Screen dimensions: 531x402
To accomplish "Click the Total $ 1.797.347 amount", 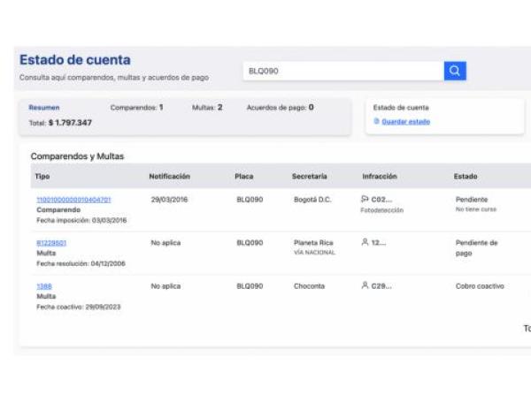I will point(60,123).
